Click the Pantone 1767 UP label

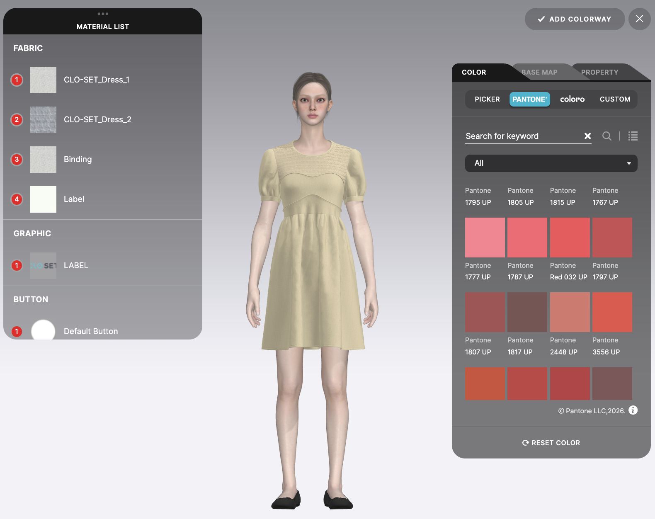pyautogui.click(x=605, y=196)
